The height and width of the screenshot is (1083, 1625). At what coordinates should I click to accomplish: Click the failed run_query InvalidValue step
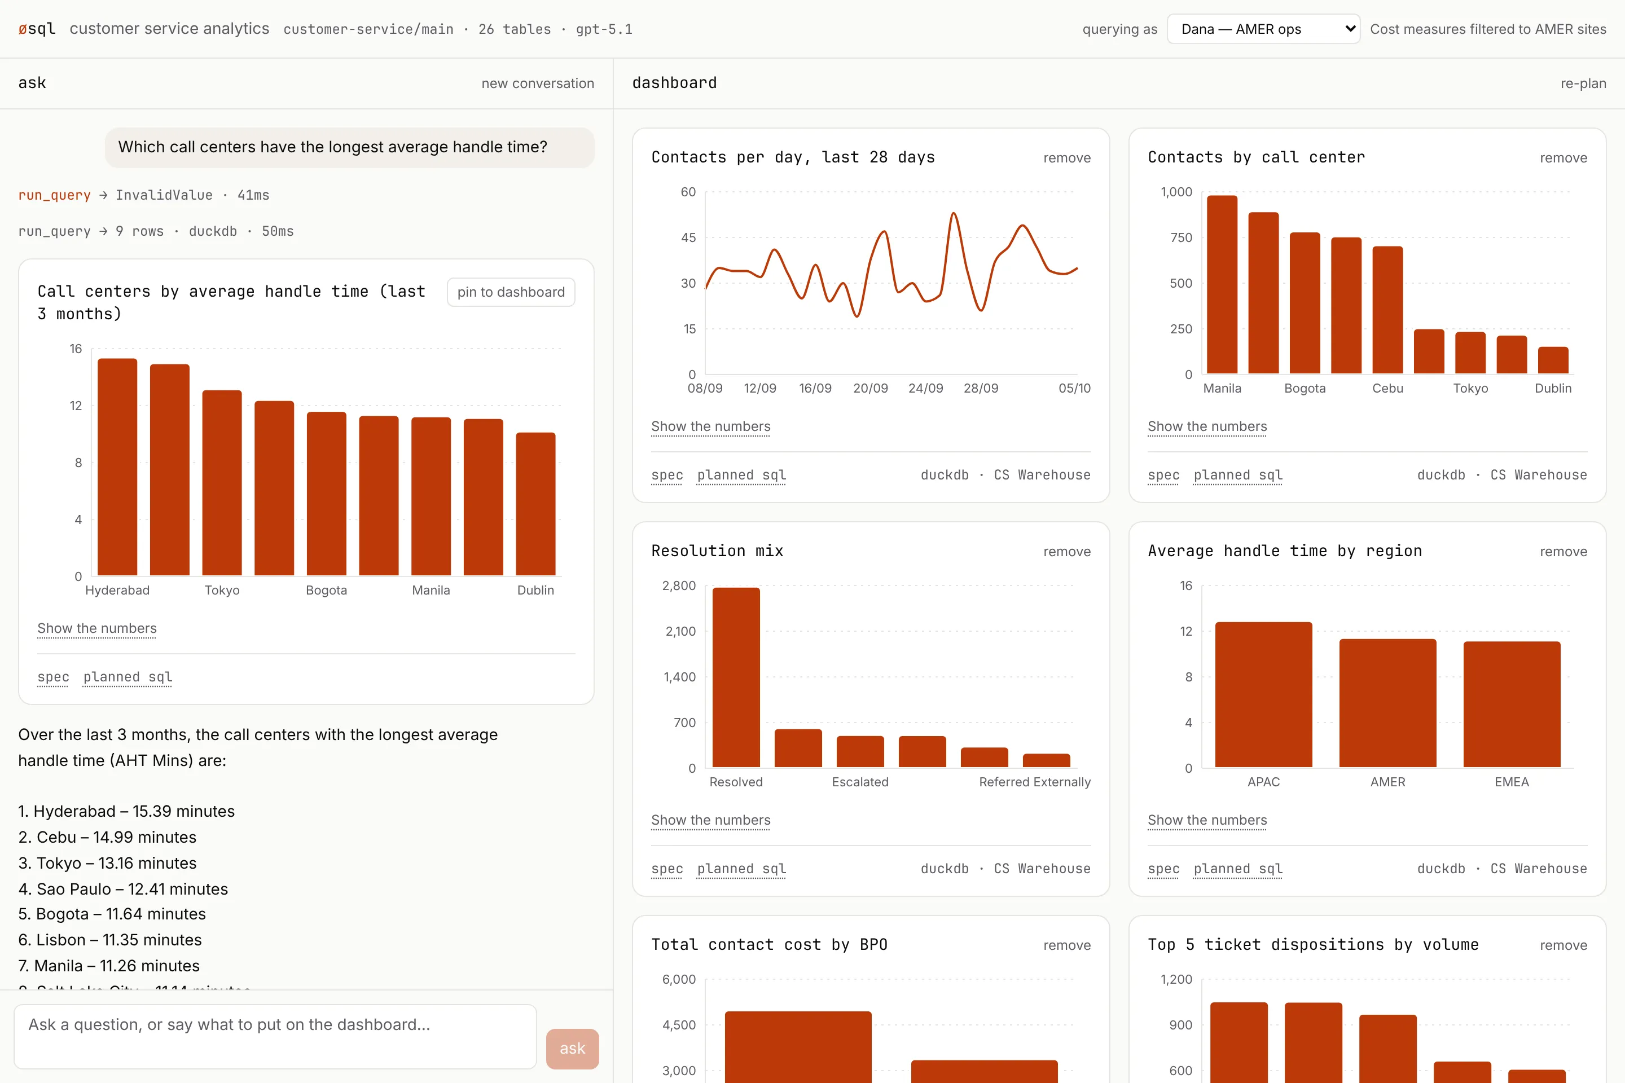(x=144, y=196)
